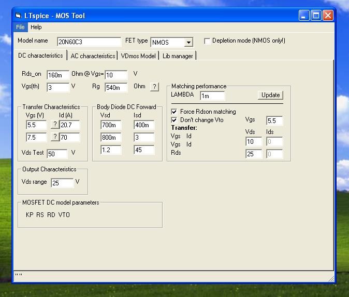Click the Ids field next to Vds 10
This screenshot has width=349, height=297.
[x=274, y=141]
